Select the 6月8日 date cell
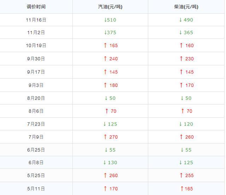The height and width of the screenshot is (195, 226). click(x=36, y=163)
